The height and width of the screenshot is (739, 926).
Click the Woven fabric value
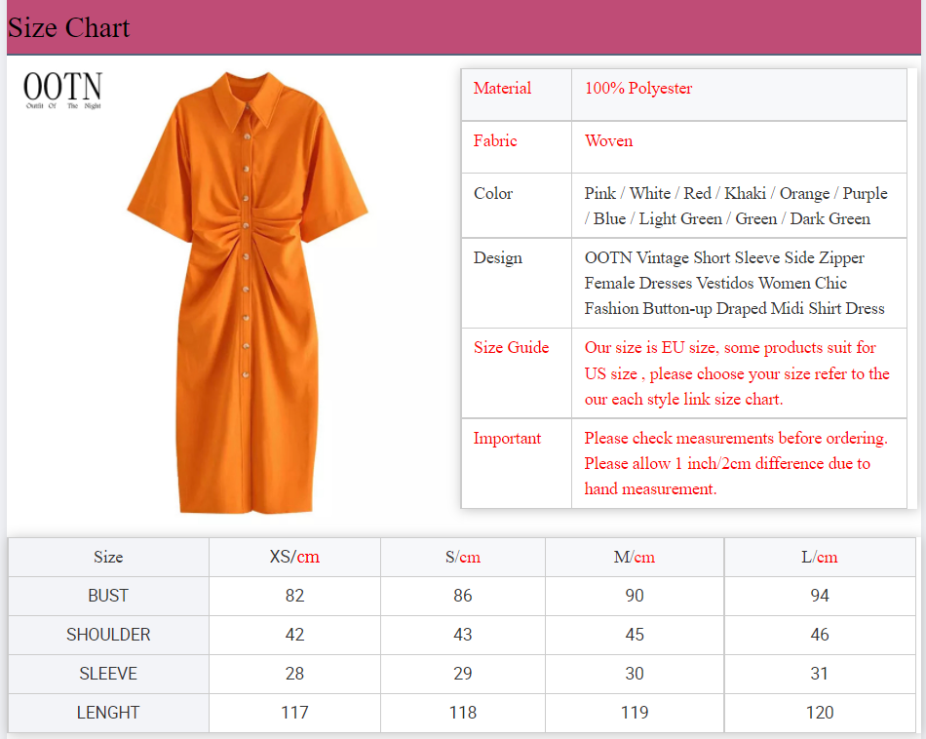pyautogui.click(x=608, y=141)
